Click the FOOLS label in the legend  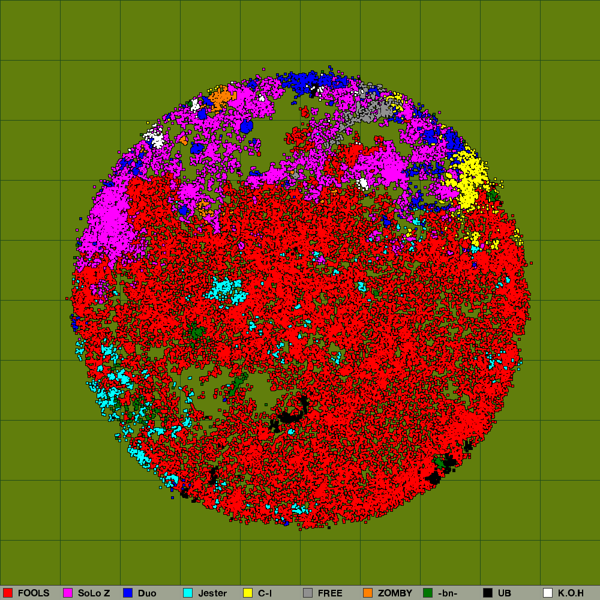click(34, 593)
